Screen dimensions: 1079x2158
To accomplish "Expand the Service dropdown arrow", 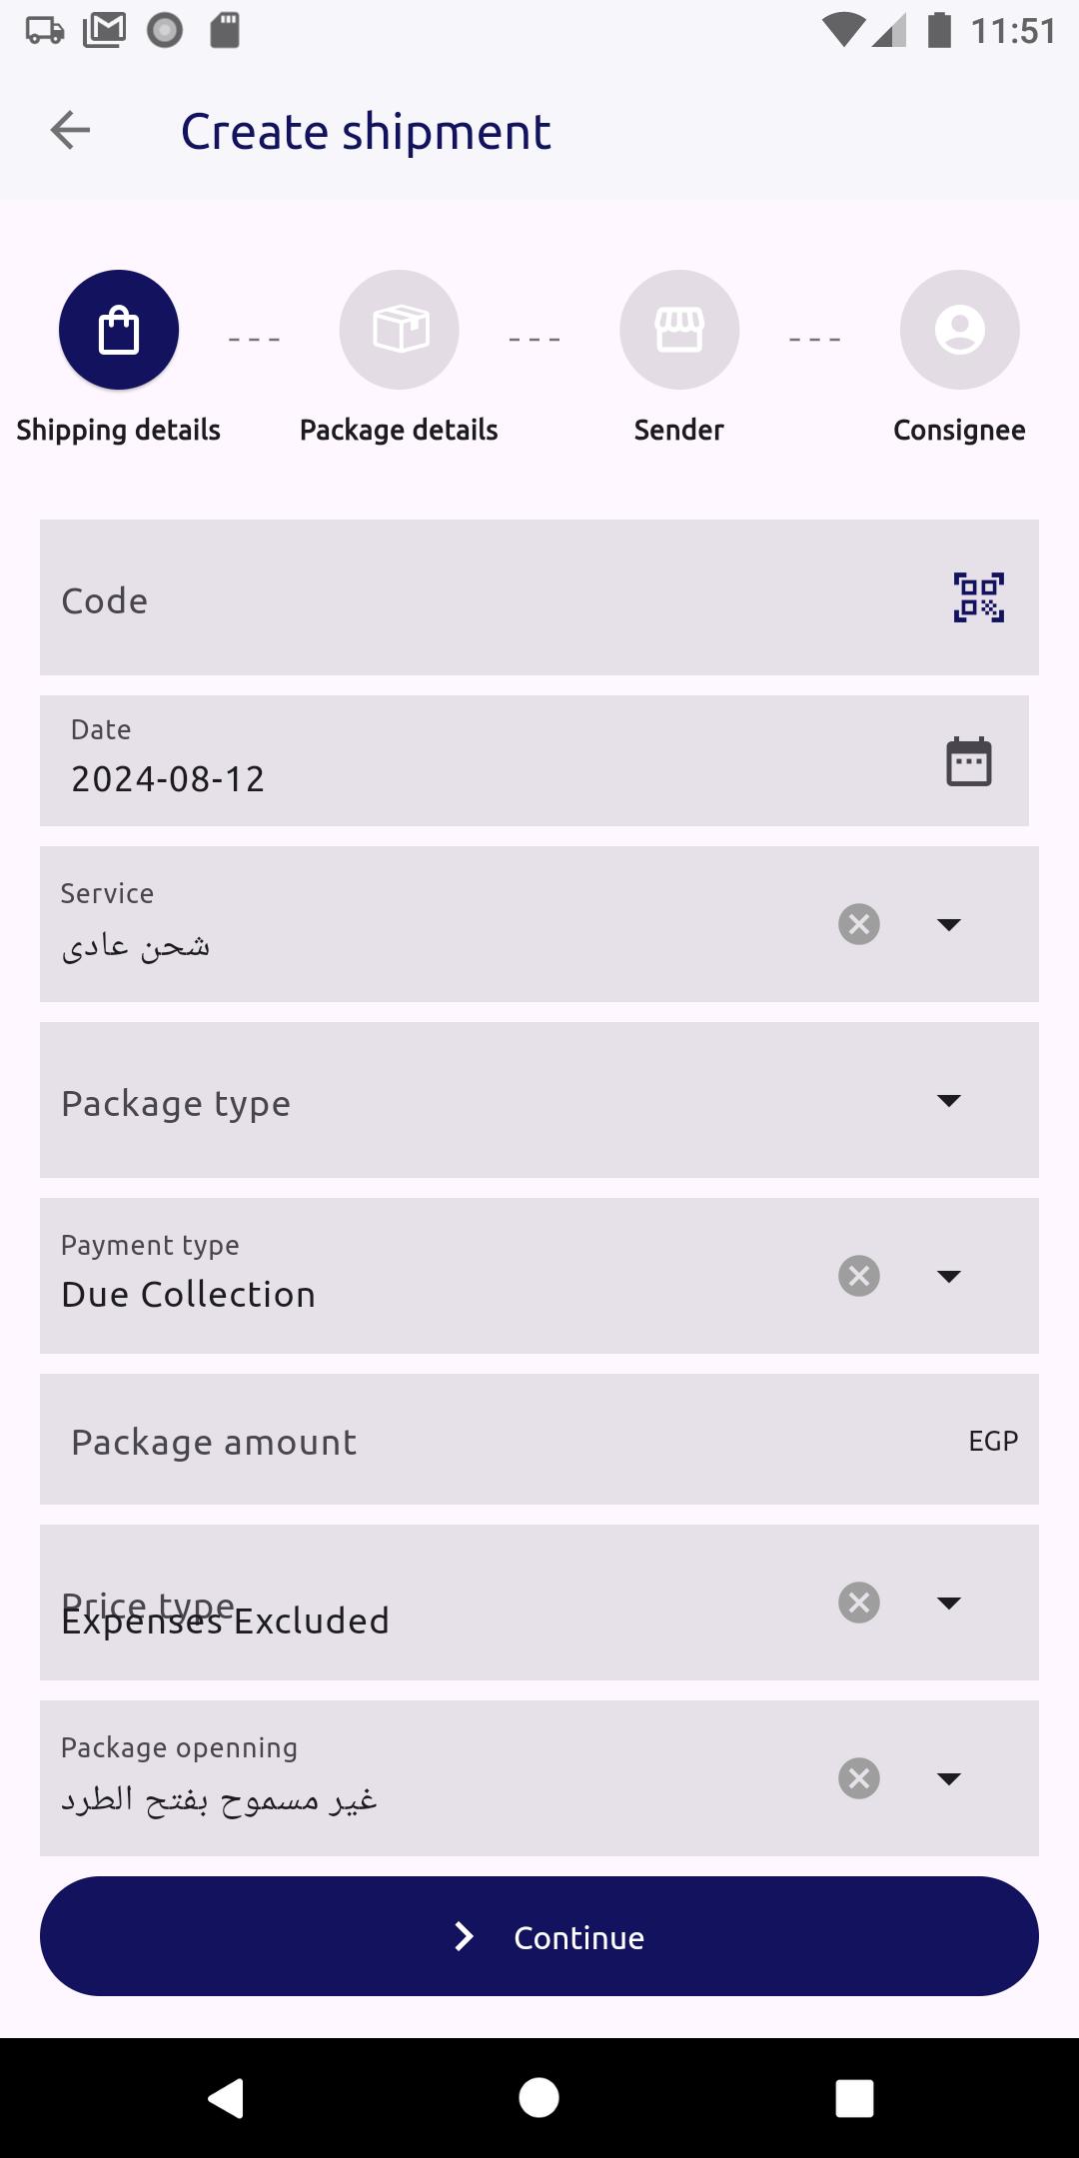I will pyautogui.click(x=949, y=924).
